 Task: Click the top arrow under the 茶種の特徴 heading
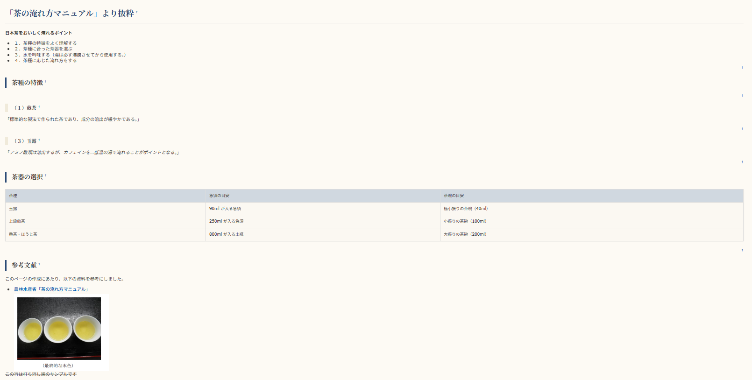(x=742, y=96)
